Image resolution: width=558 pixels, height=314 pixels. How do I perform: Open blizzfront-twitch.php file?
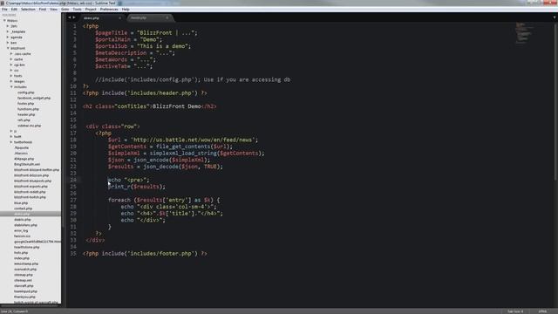click(x=30, y=197)
